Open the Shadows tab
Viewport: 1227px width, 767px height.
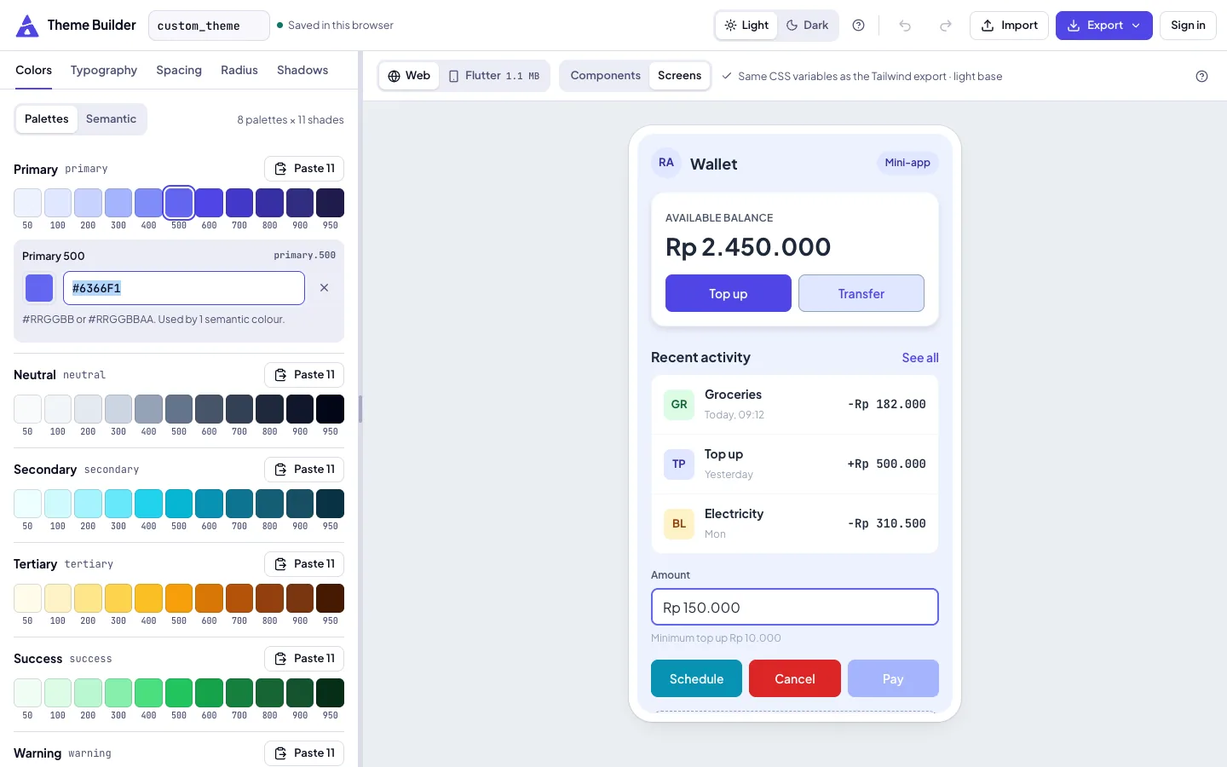pos(302,71)
